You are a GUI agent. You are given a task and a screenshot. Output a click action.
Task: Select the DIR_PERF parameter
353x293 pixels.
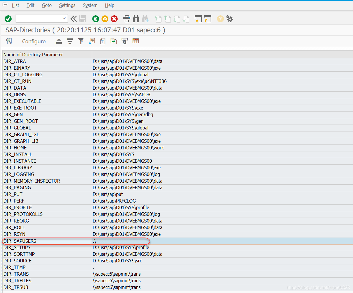coord(14,201)
